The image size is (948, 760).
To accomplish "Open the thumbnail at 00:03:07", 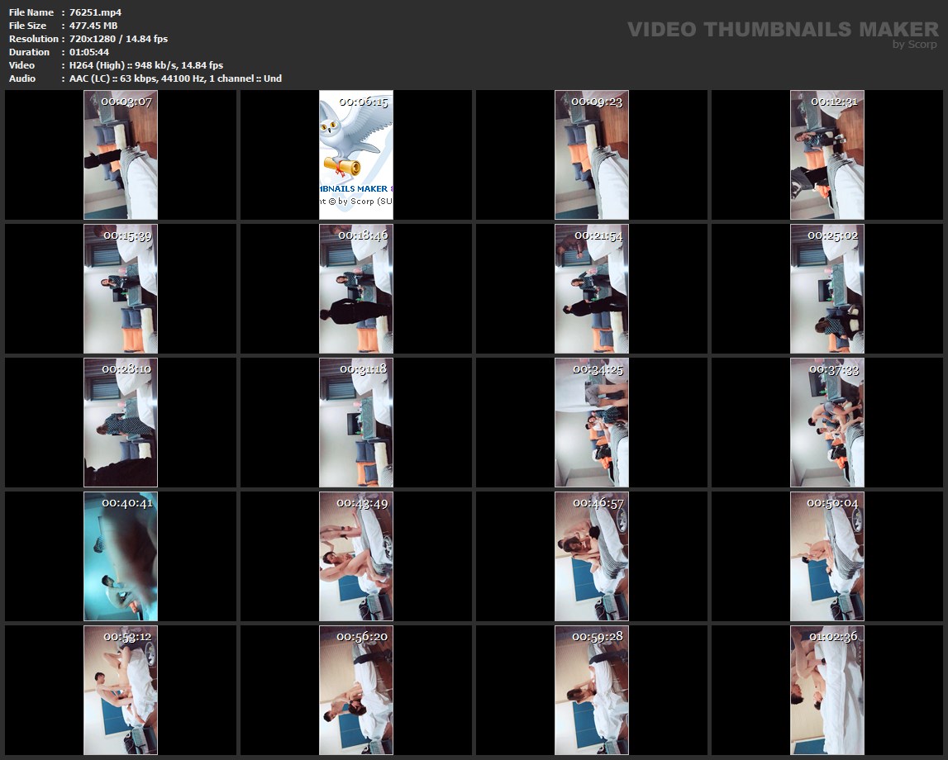I will click(x=121, y=154).
